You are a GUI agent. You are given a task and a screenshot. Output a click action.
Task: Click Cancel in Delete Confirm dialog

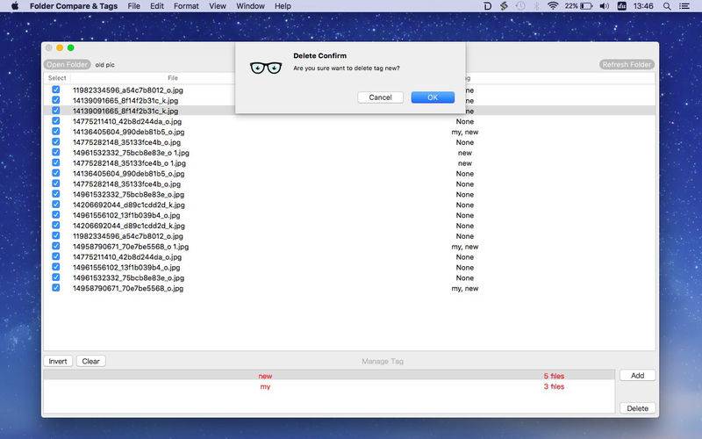[x=380, y=97]
